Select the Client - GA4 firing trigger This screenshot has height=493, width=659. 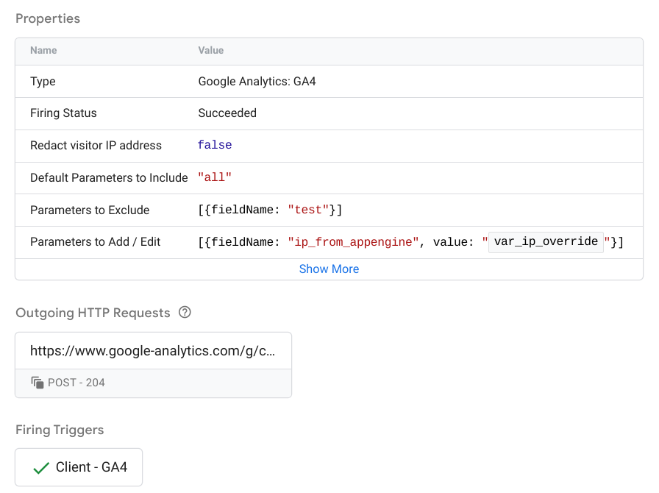[x=78, y=467]
